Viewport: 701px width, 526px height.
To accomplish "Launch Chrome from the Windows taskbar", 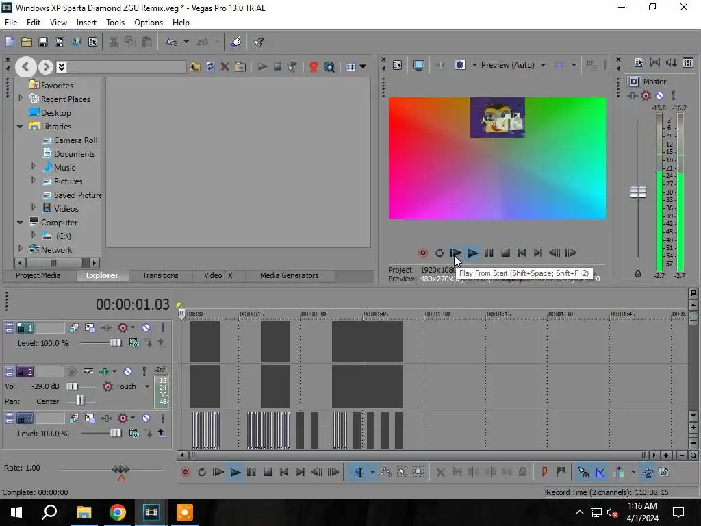I will (x=118, y=512).
